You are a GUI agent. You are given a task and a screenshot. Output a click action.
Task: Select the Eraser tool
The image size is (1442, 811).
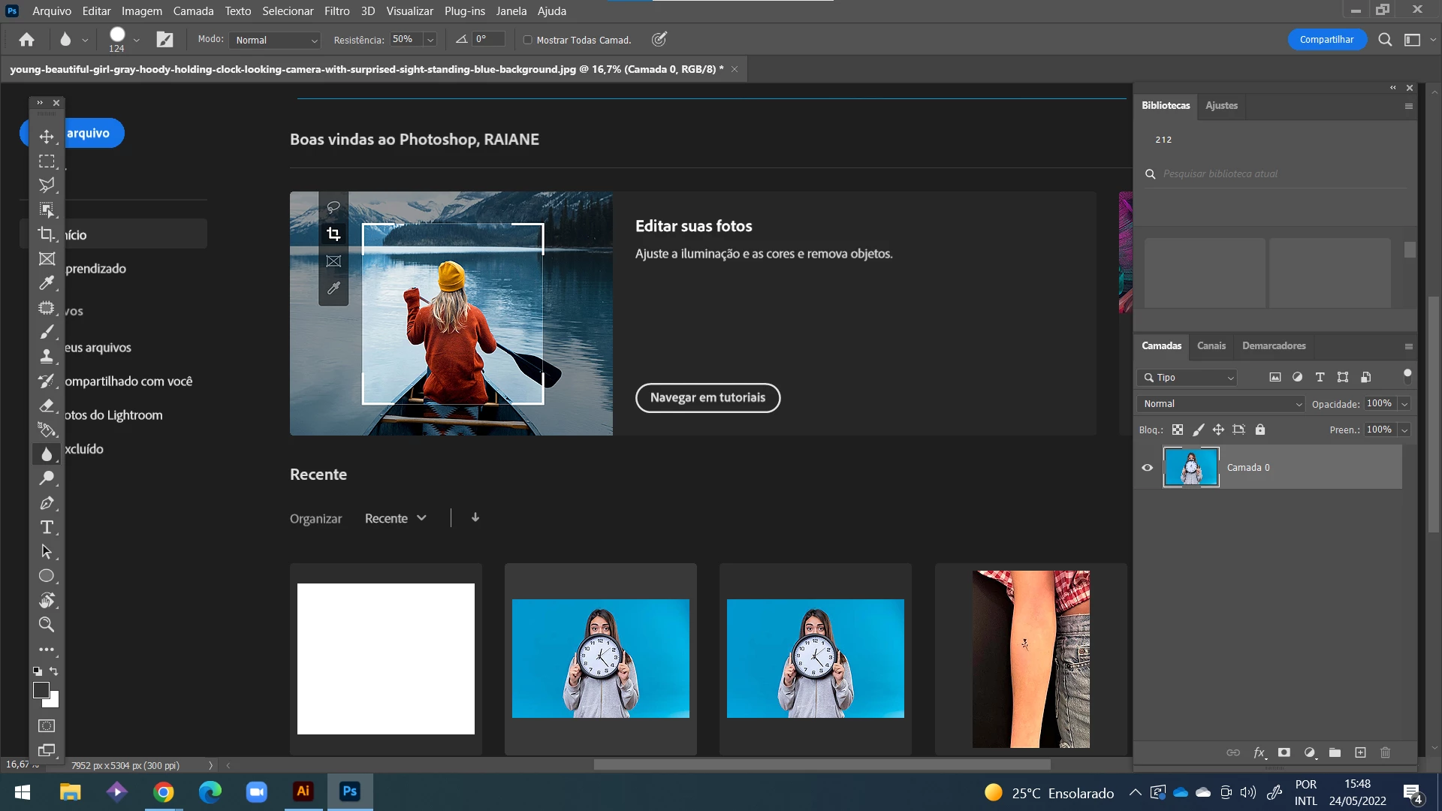click(47, 405)
